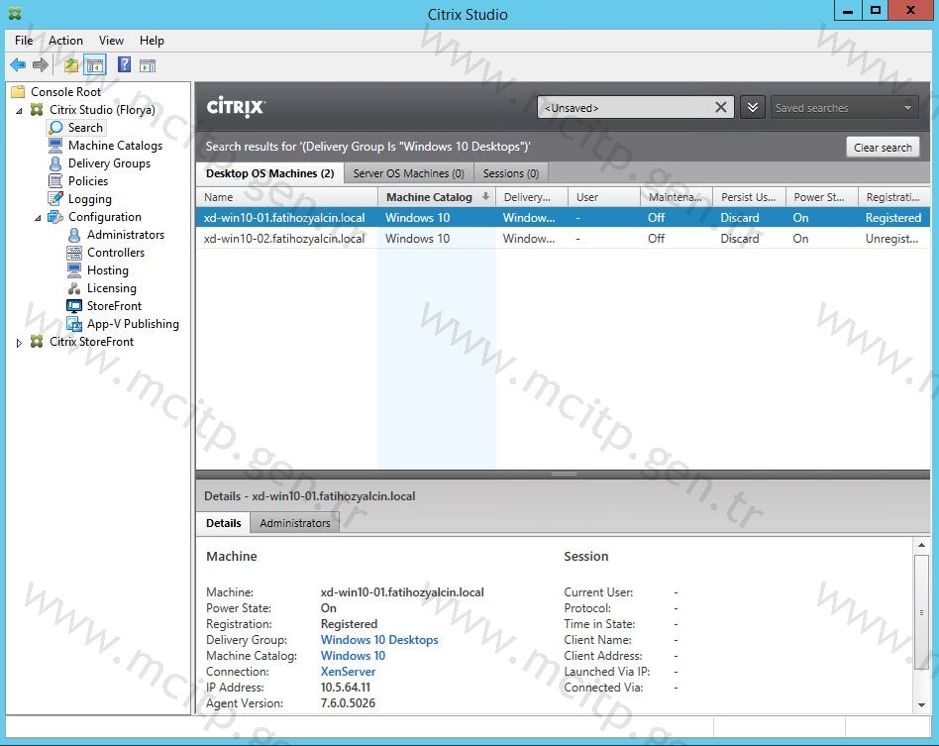Open Windows 10 Desktops delivery group link
Viewport: 939px width, 746px height.
379,639
